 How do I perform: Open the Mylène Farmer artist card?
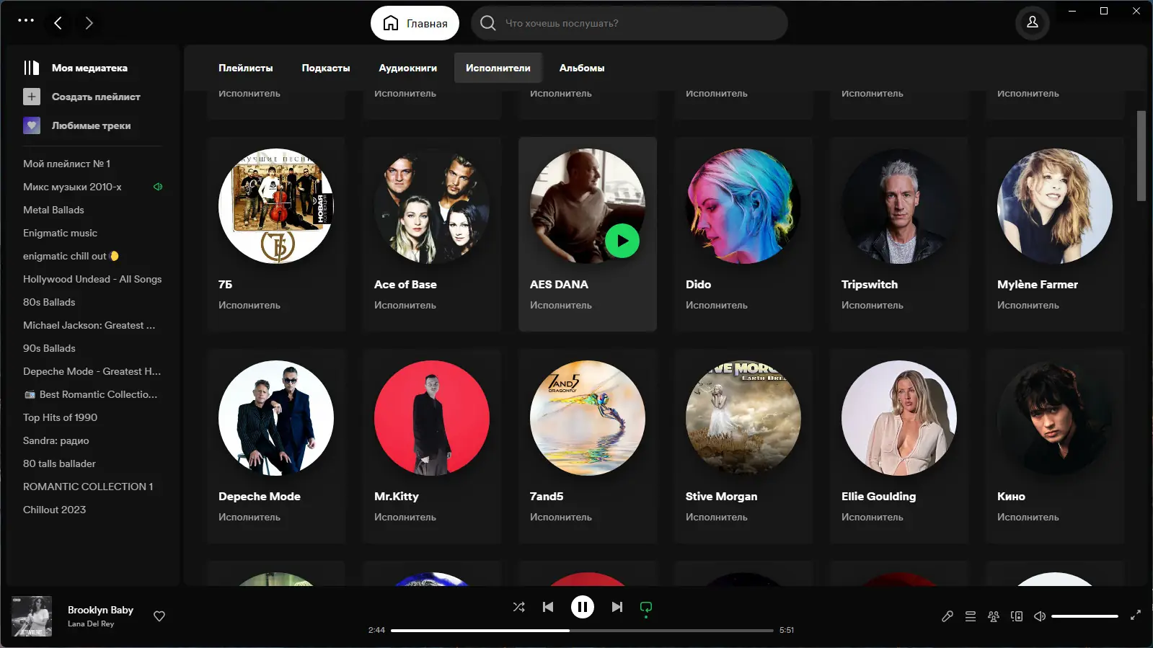pos(1055,234)
